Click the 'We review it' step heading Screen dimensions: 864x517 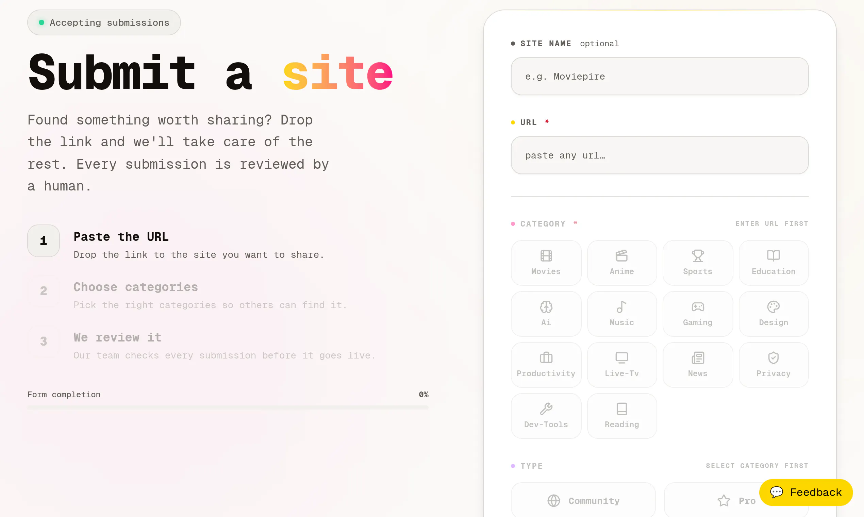click(117, 337)
